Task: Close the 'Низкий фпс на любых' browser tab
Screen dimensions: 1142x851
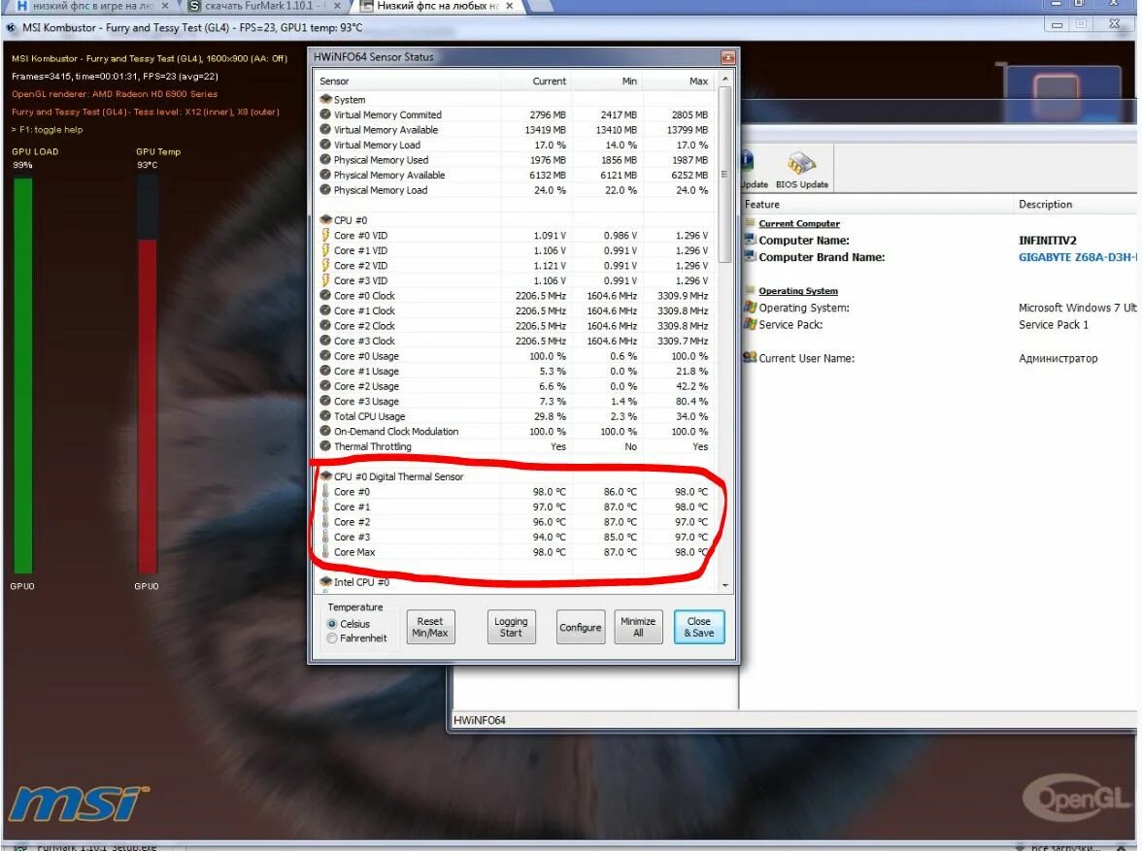Action: pos(509,6)
